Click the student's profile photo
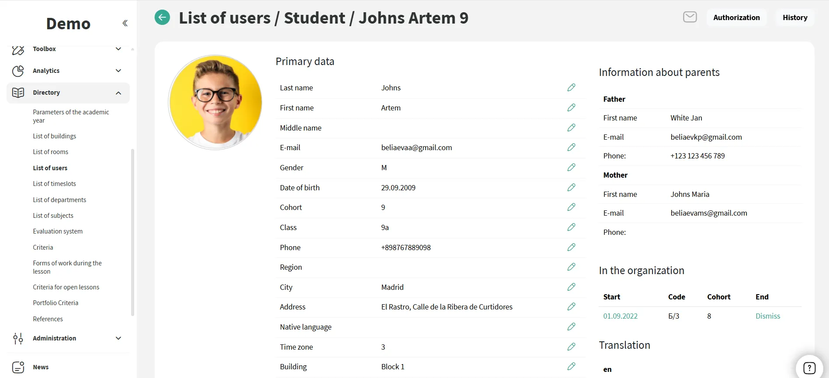The image size is (829, 378). coord(215,103)
